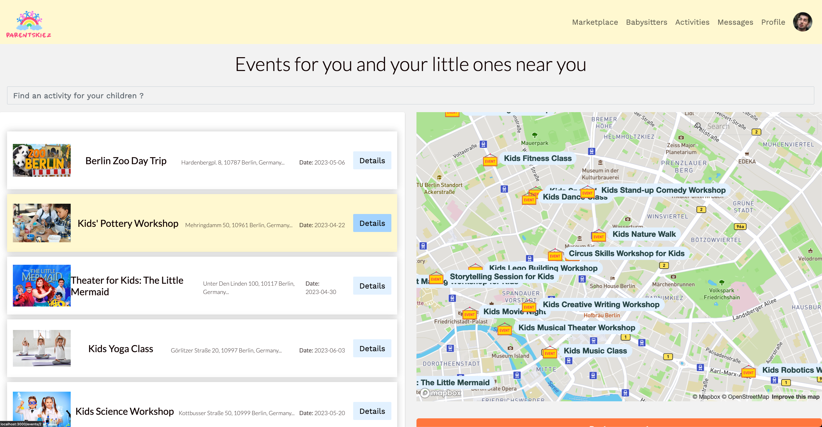822x427 pixels.
Task: Click the Kids Yoga Class title
Action: tap(121, 349)
